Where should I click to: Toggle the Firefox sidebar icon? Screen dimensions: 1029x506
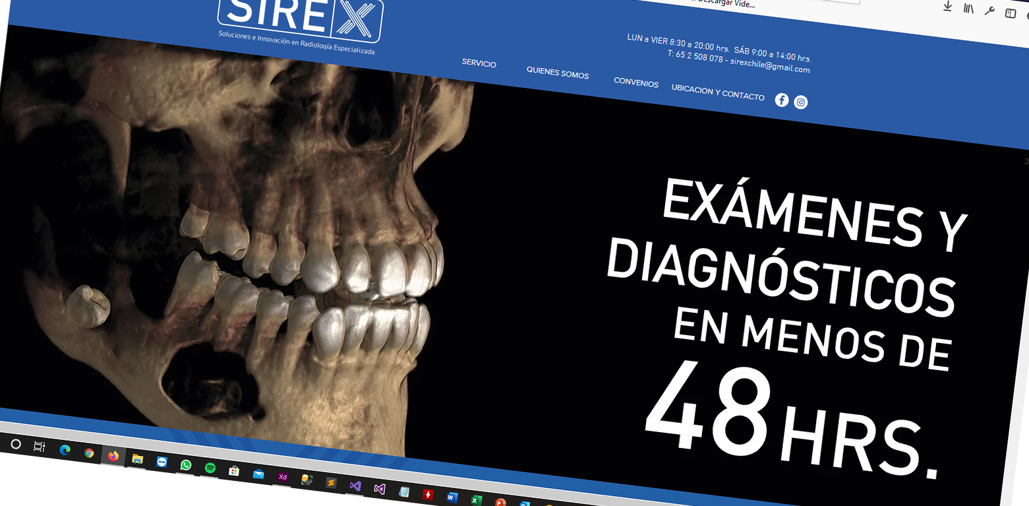tap(1010, 13)
